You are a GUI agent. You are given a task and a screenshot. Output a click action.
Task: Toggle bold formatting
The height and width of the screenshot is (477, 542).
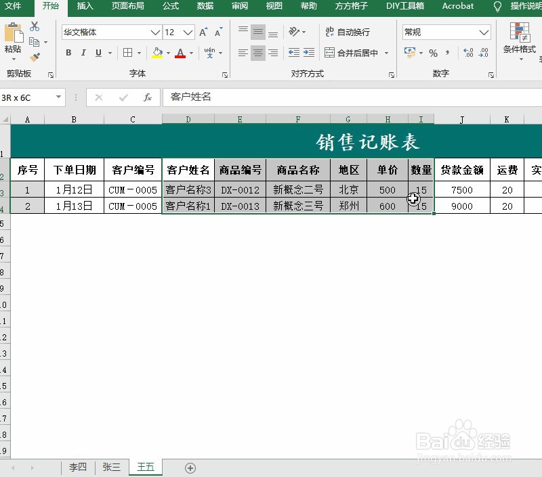tap(68, 52)
